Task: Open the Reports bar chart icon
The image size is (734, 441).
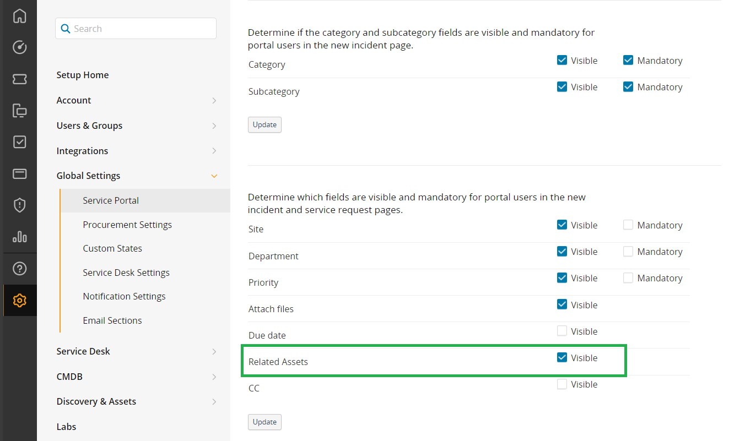Action: (x=19, y=237)
